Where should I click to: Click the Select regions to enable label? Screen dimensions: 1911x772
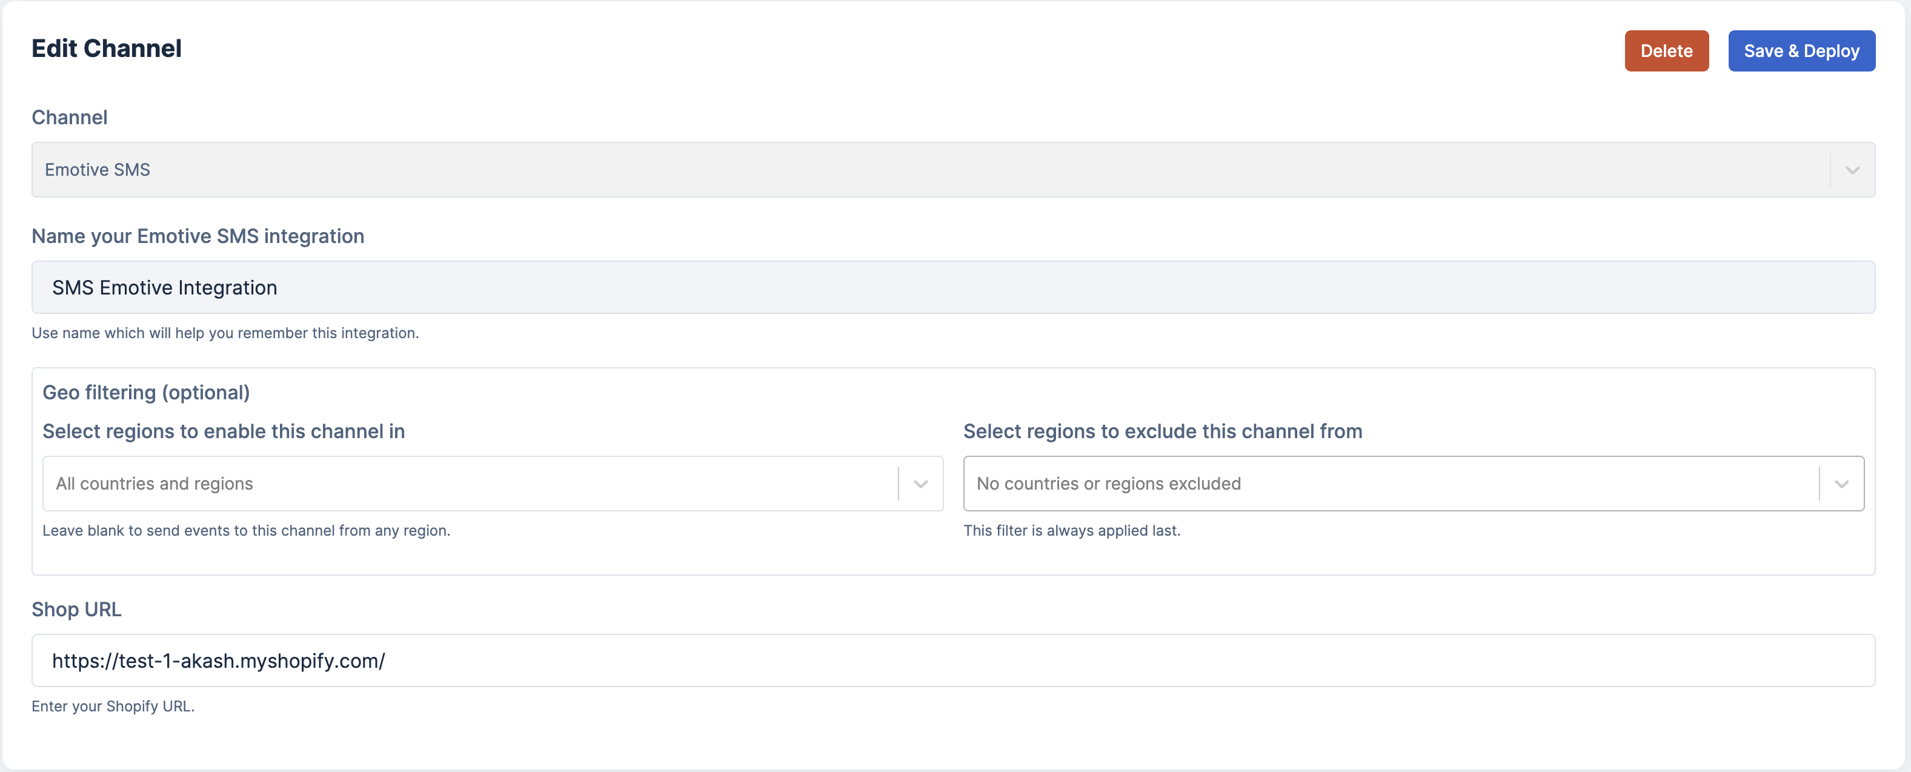pos(224,431)
